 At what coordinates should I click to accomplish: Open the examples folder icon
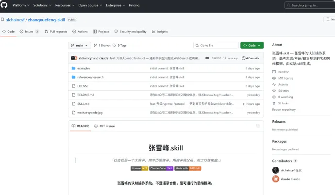(x=73, y=68)
